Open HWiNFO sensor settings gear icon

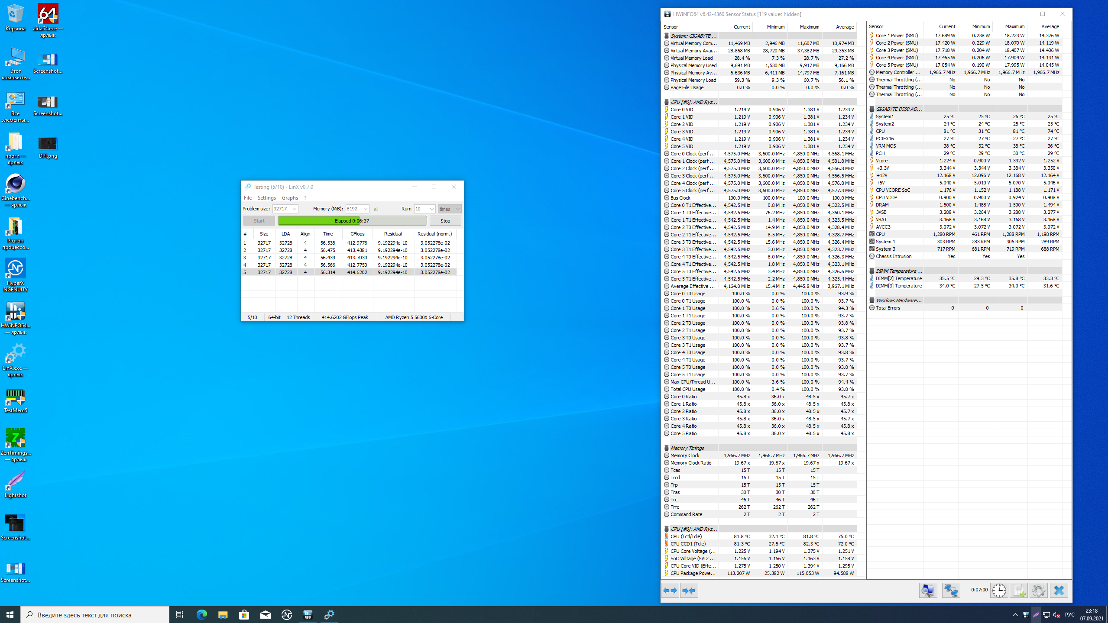1038,591
